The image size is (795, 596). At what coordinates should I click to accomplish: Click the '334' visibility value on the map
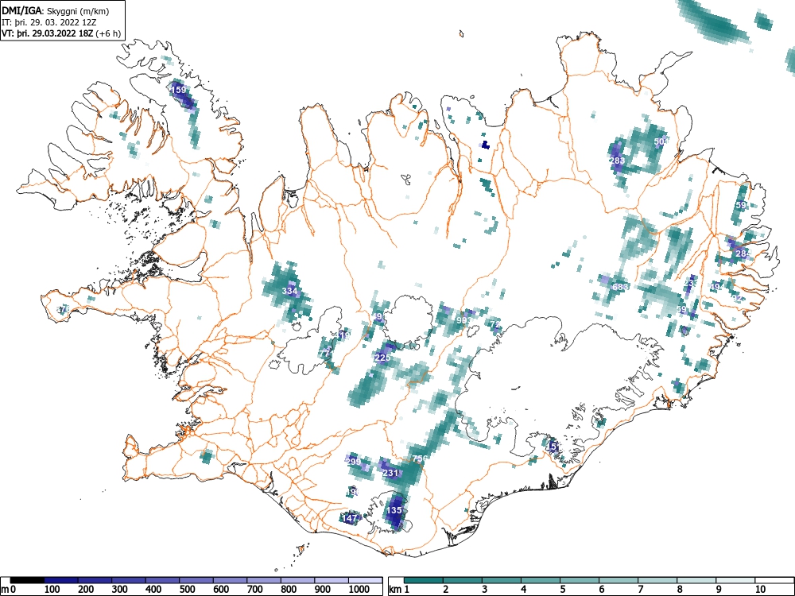tap(289, 291)
